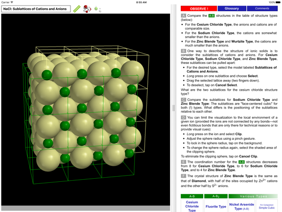The width and height of the screenshot is (282, 212).
Task: Tap the word 'Diamond' in section F
Action: [199, 181]
